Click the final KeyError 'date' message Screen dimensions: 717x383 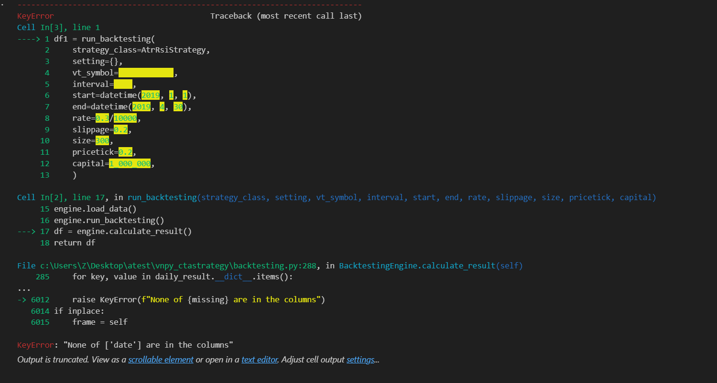(x=125, y=345)
